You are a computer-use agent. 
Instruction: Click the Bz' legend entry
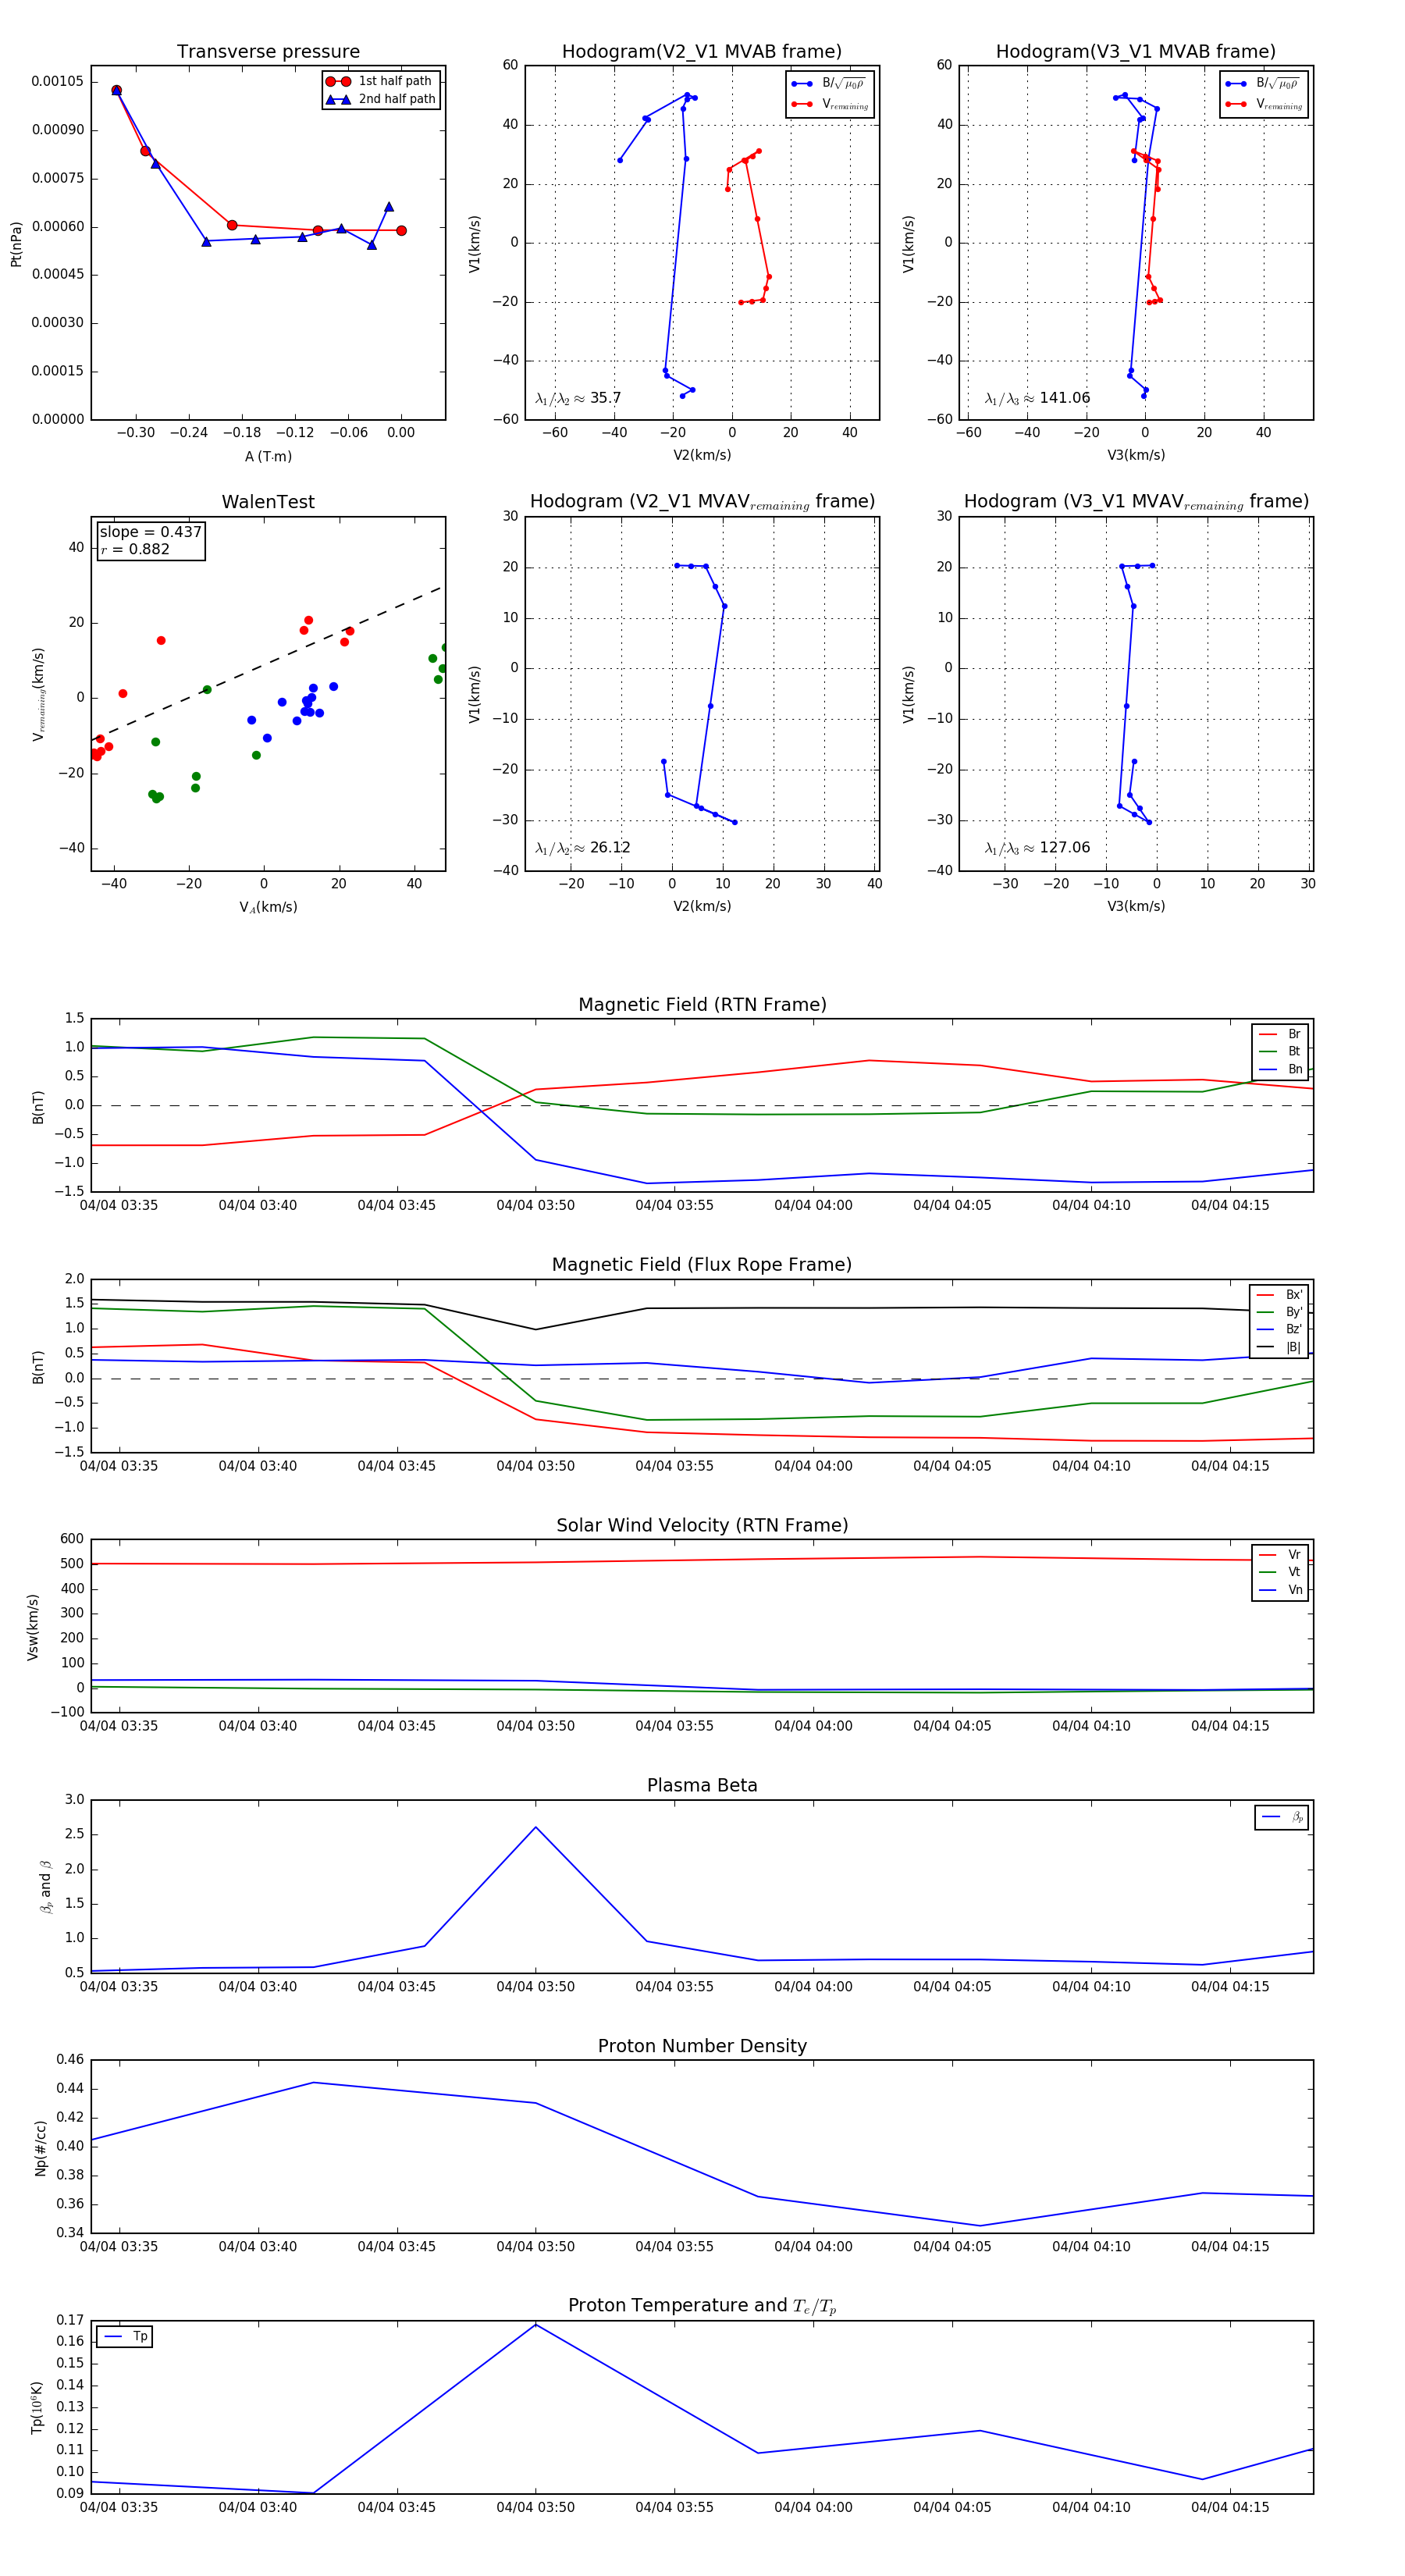tap(1279, 1329)
